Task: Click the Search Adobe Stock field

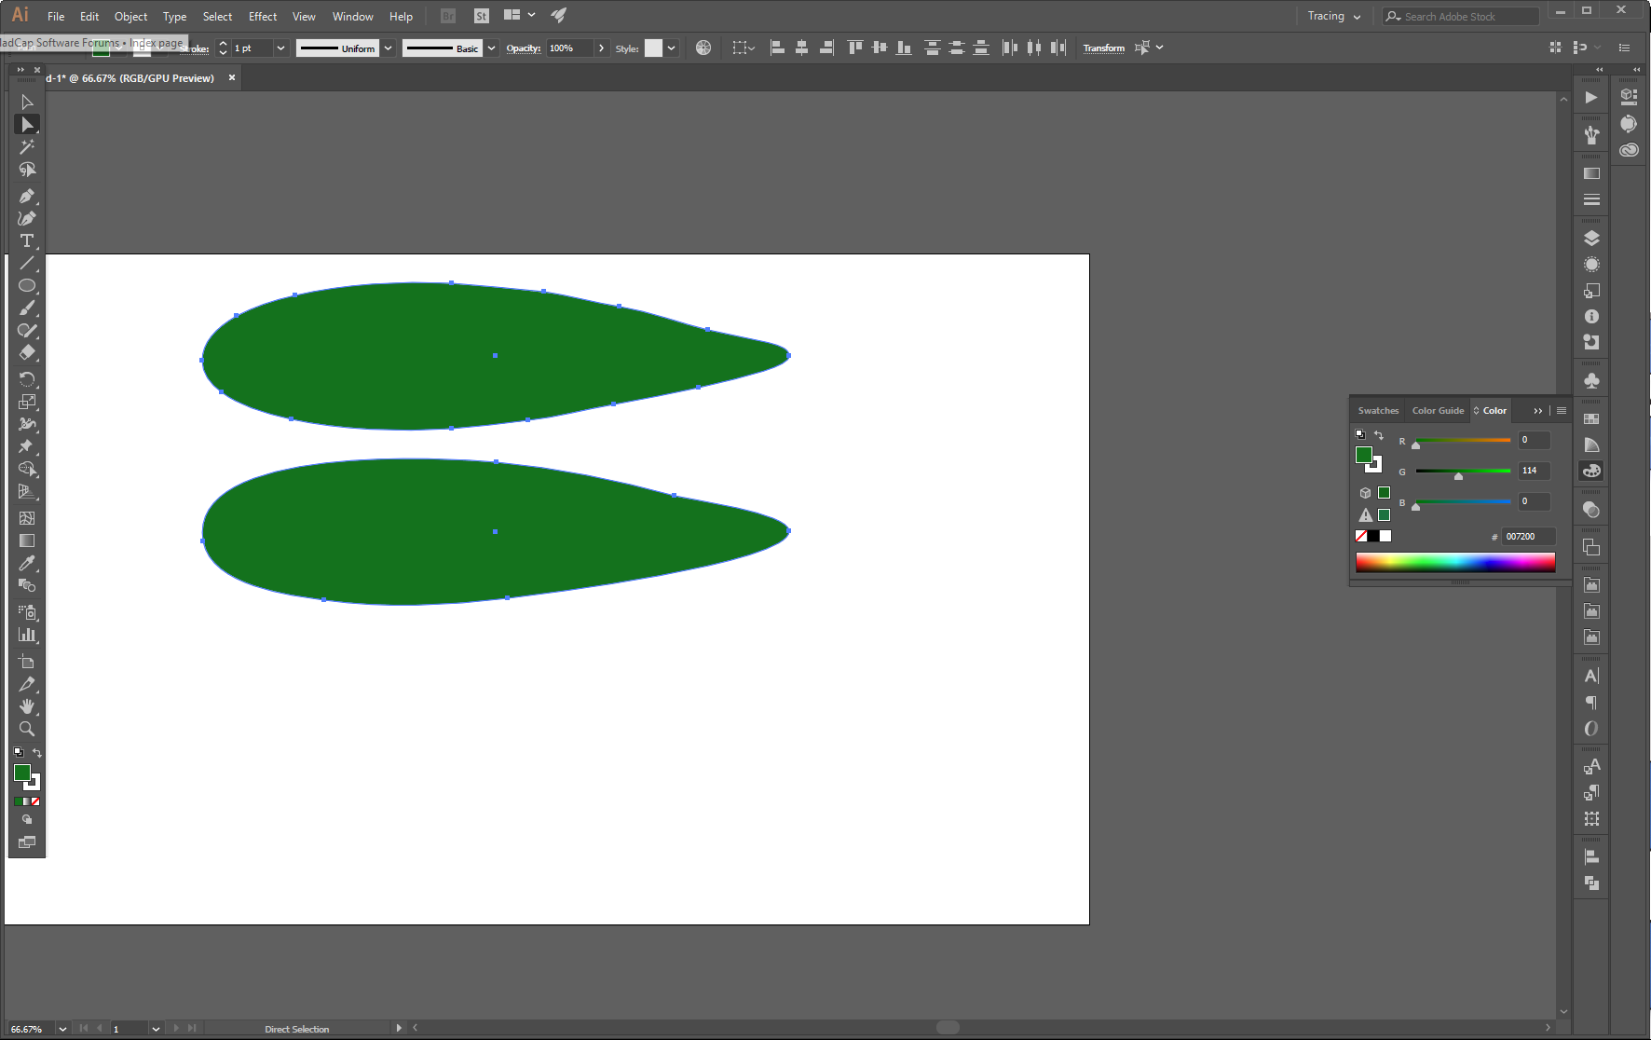Action: pyautogui.click(x=1461, y=16)
